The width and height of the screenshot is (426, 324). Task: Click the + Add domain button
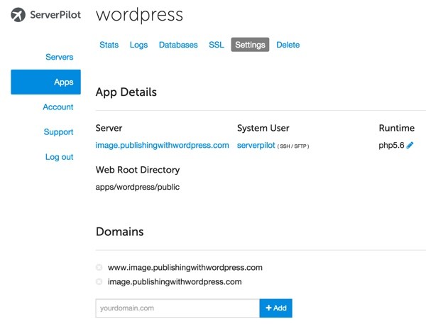coord(275,308)
